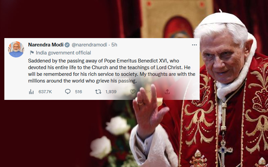Click the flag icon beside India government official
This screenshot has width=268, height=167.
point(32,53)
